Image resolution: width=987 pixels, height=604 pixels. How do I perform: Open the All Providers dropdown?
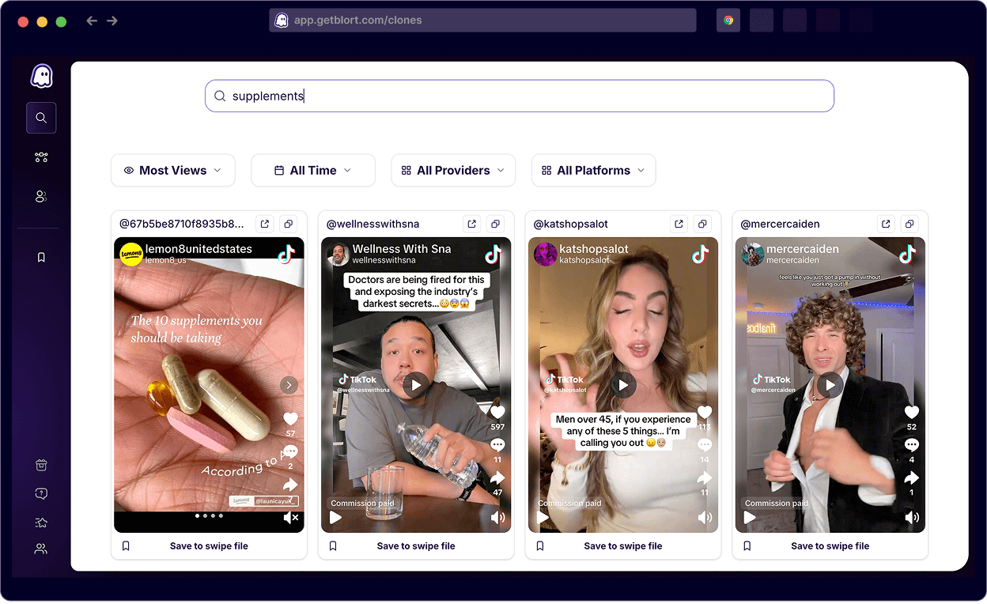(x=453, y=170)
